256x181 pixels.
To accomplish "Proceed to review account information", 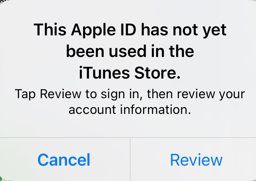I will tap(196, 160).
